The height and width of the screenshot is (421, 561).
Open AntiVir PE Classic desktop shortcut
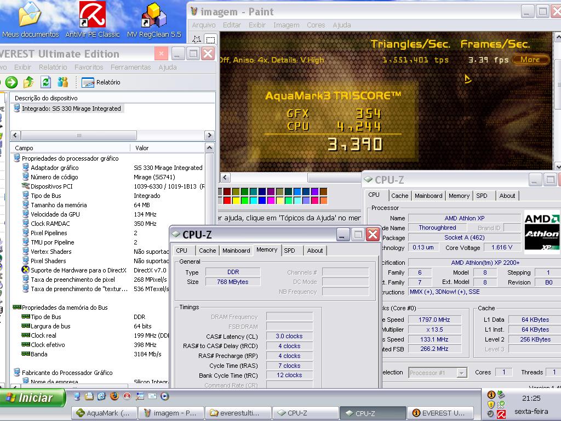coord(92,20)
